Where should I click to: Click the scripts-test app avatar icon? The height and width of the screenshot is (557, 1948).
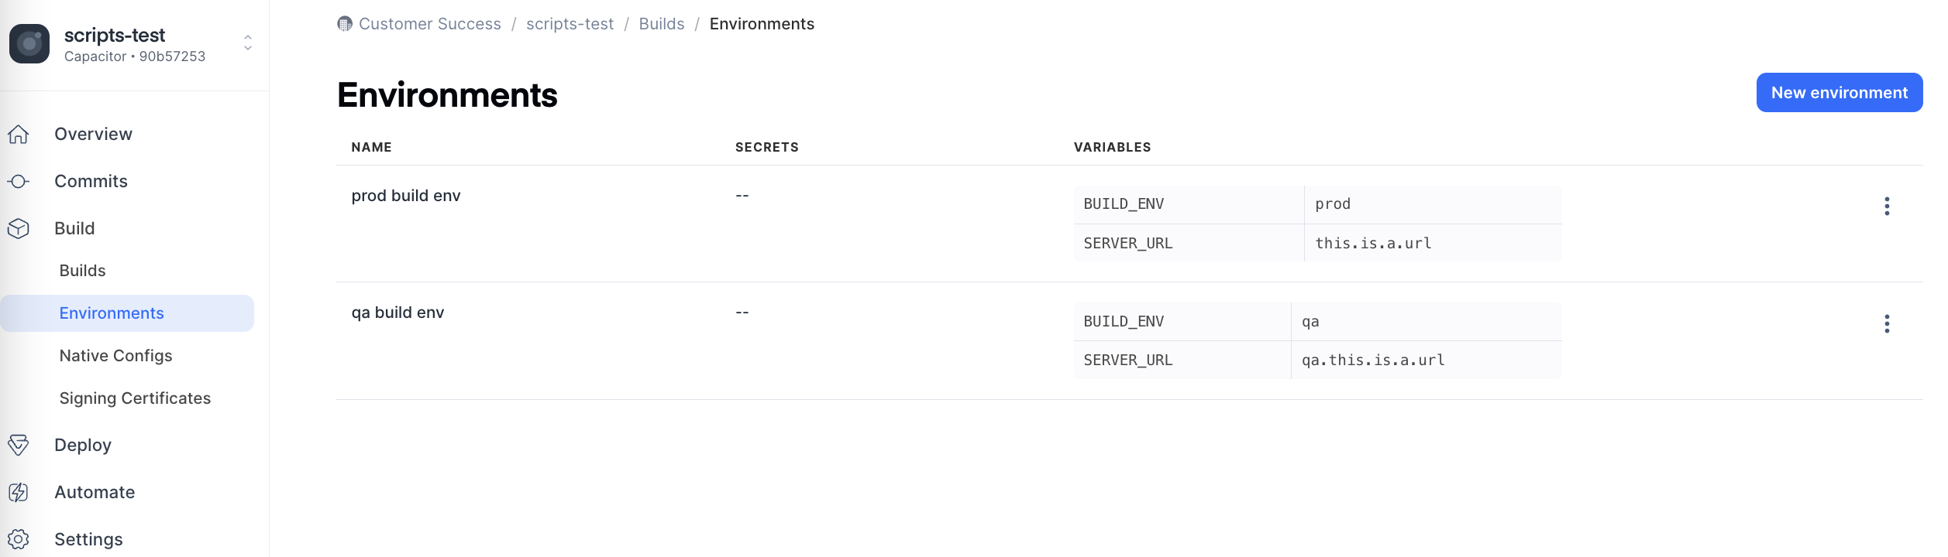[29, 44]
